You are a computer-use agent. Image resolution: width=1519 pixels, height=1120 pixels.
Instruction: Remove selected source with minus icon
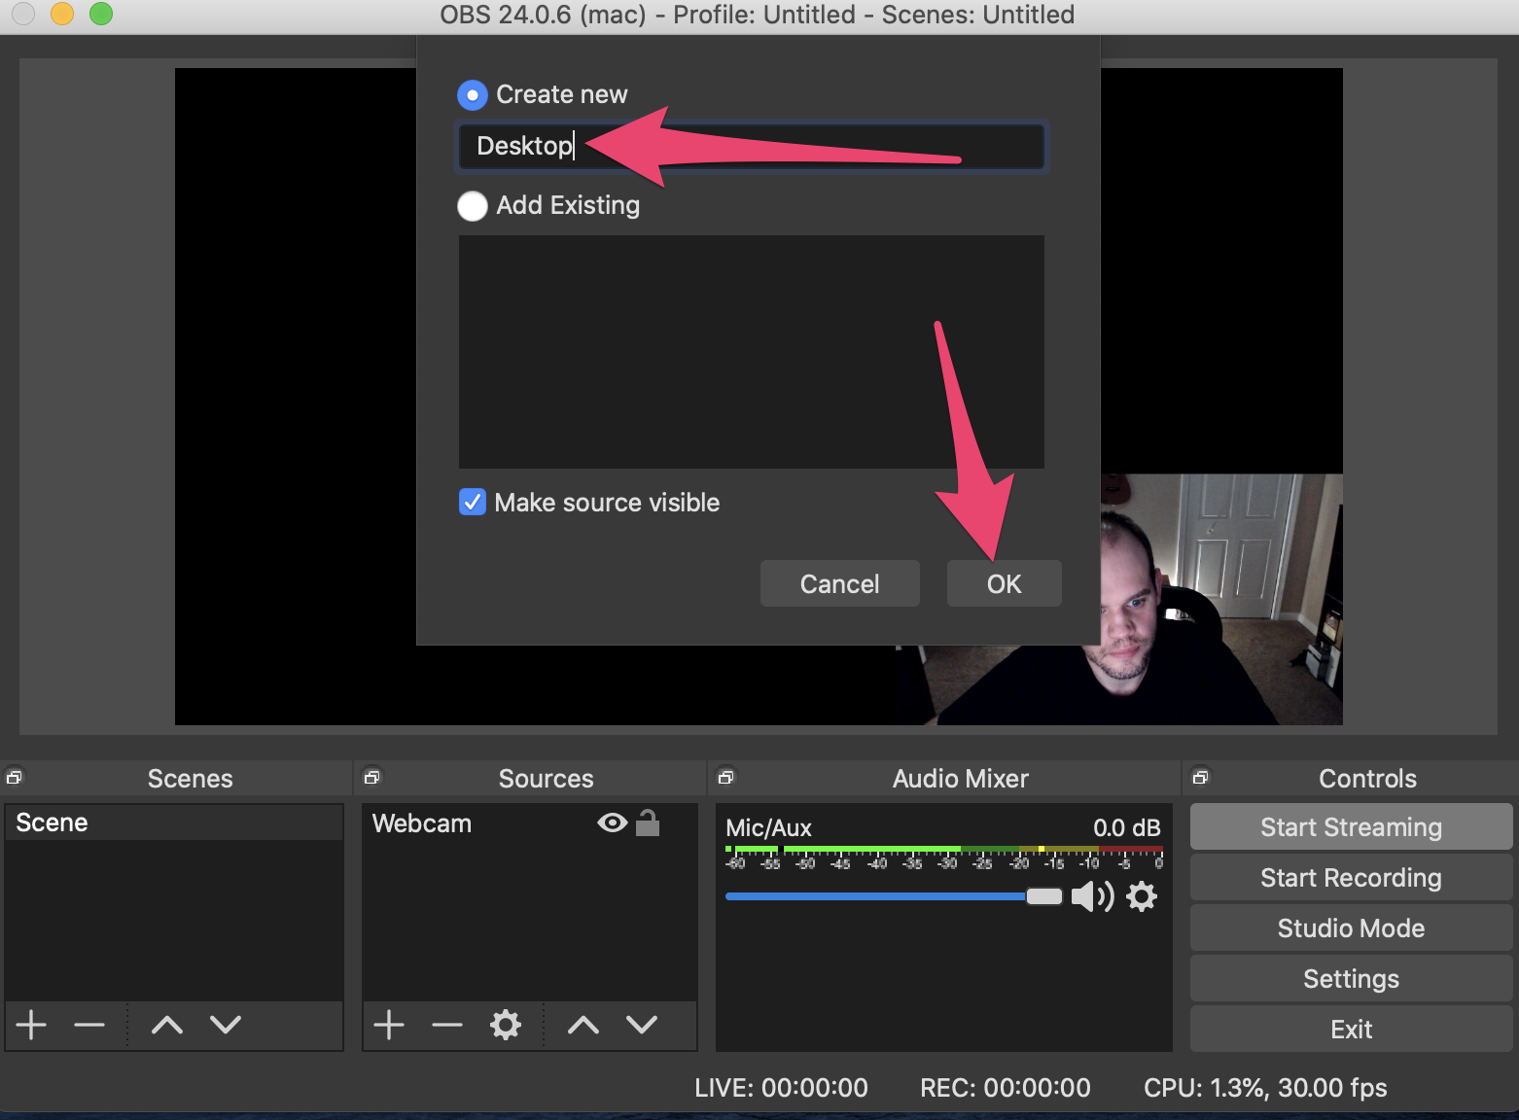(447, 1025)
